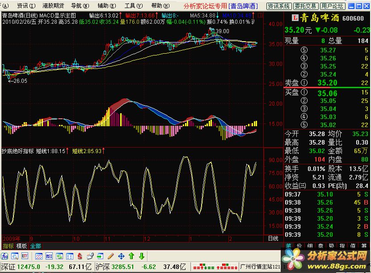The width and height of the screenshot is (371, 273).
Task: Click sell level 1 price 35.20
Action: pos(327,83)
